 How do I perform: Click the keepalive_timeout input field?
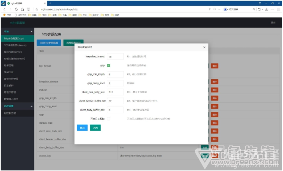[115, 57]
